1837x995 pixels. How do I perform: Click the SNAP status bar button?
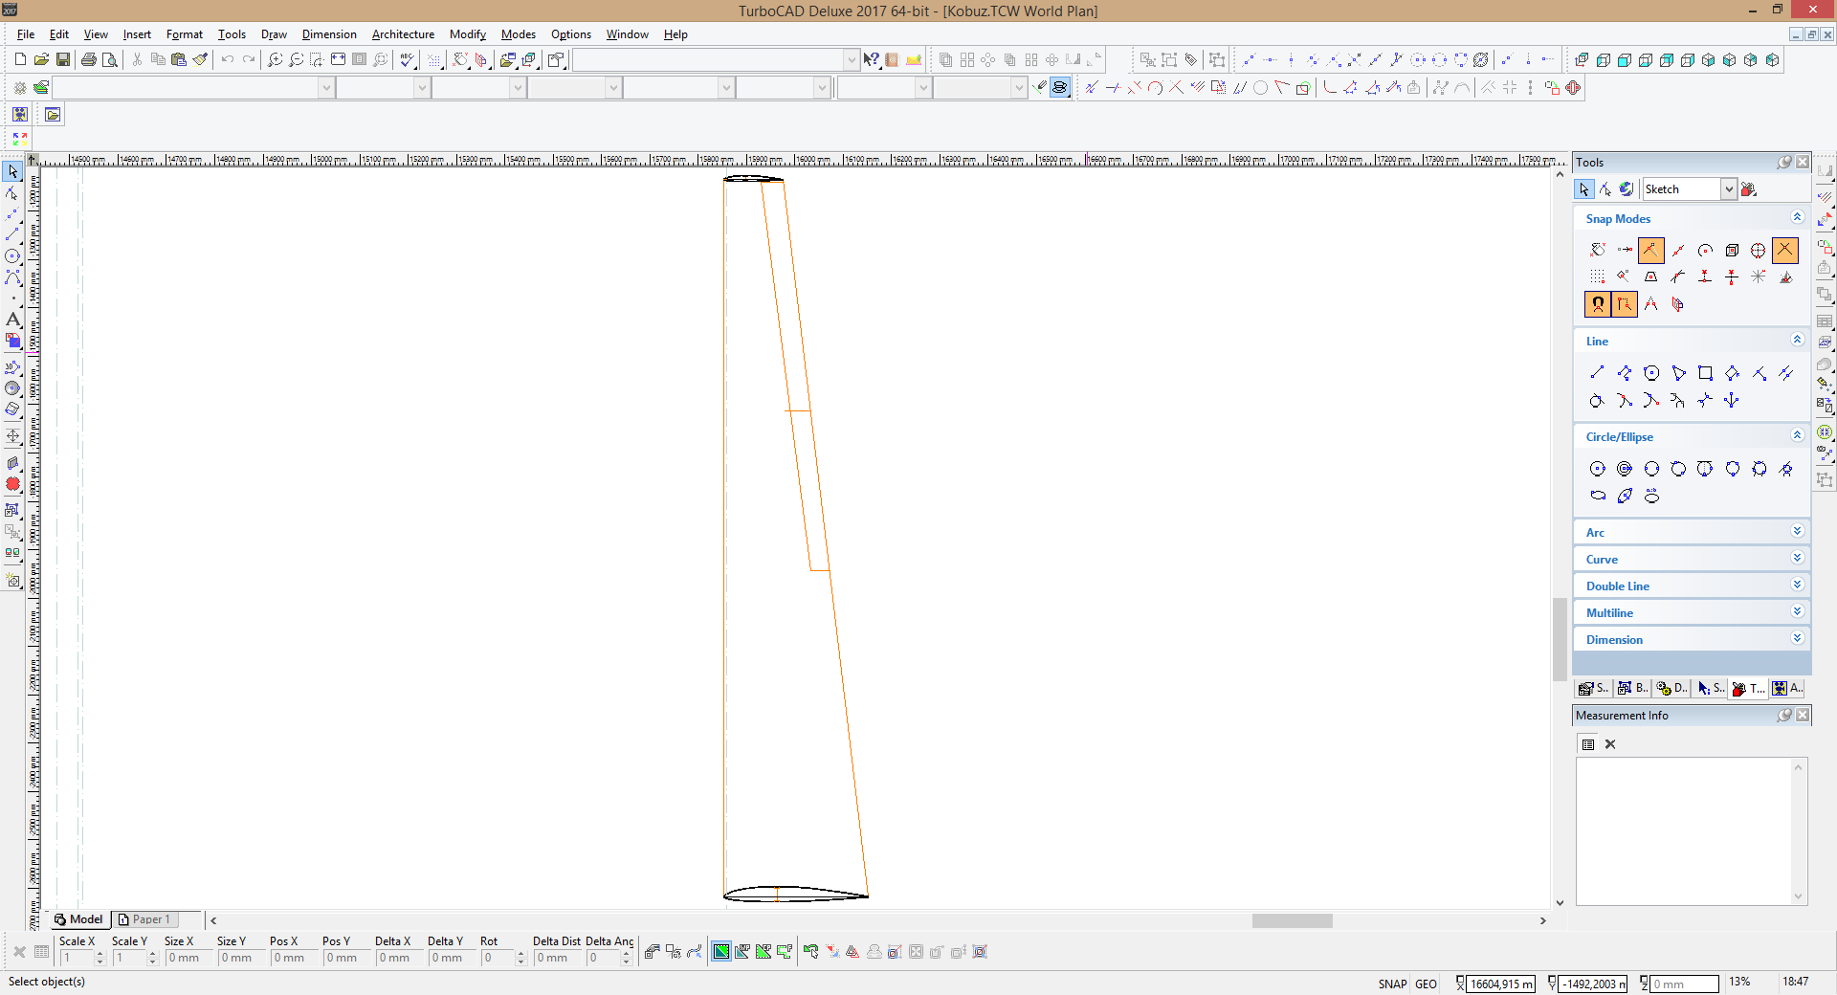coord(1392,984)
